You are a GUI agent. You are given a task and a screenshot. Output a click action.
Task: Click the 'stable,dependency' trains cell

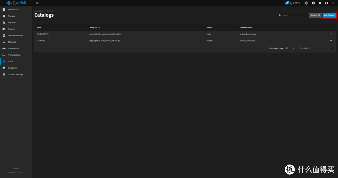click(x=248, y=34)
